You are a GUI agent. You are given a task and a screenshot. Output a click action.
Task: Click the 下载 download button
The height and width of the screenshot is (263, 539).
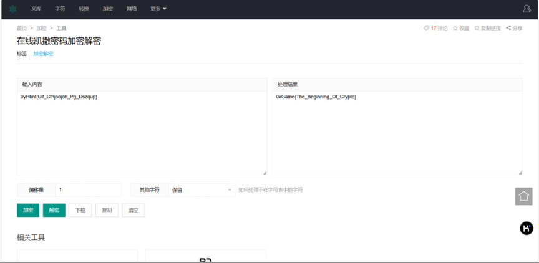pos(80,211)
